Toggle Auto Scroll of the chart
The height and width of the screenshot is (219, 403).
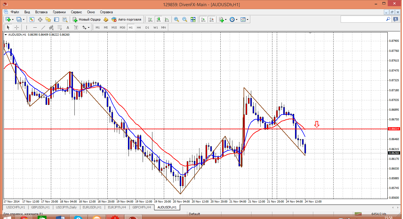point(203,19)
